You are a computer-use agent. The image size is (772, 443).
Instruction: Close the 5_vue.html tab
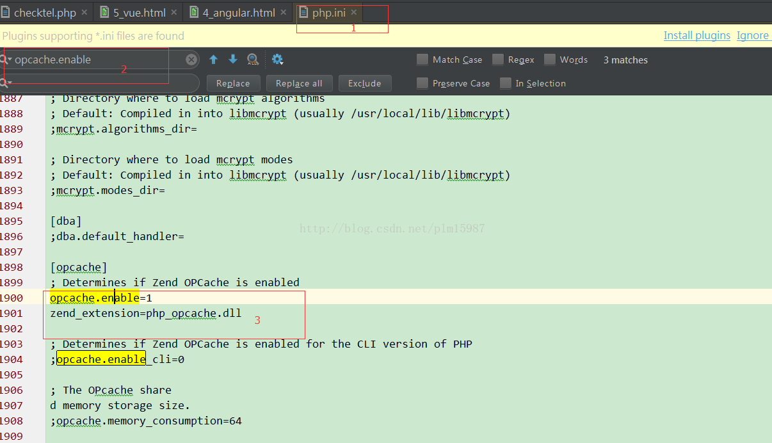[x=175, y=12]
